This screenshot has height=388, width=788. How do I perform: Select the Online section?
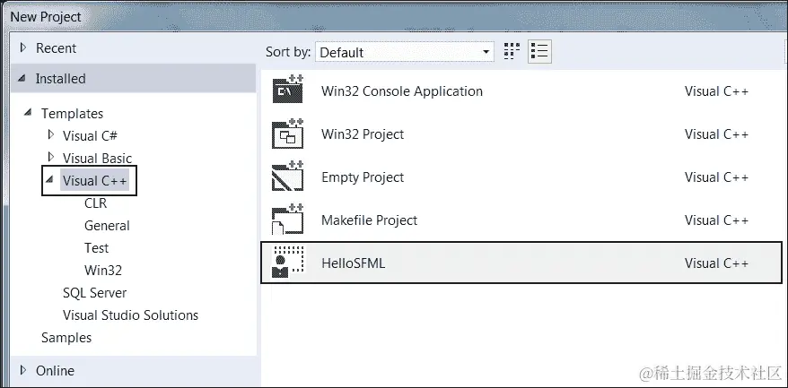(x=55, y=370)
